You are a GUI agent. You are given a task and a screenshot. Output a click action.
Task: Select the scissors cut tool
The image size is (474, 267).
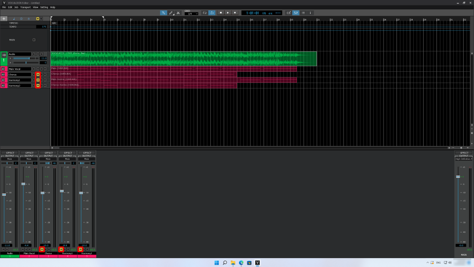pyautogui.click(x=178, y=13)
